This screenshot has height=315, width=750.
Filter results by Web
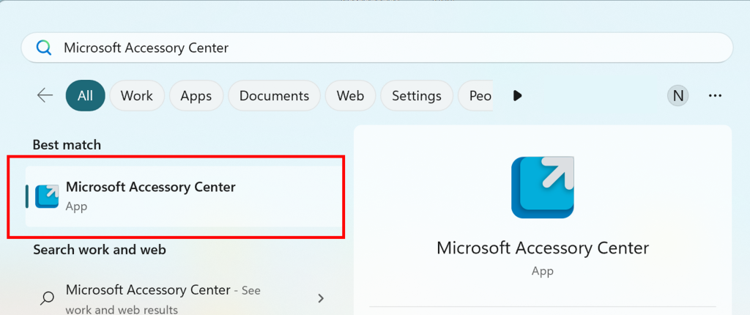[350, 95]
